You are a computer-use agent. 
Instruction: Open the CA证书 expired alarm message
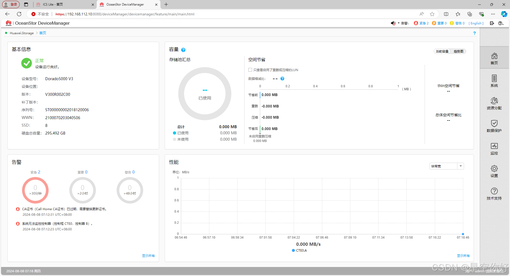coord(65,209)
